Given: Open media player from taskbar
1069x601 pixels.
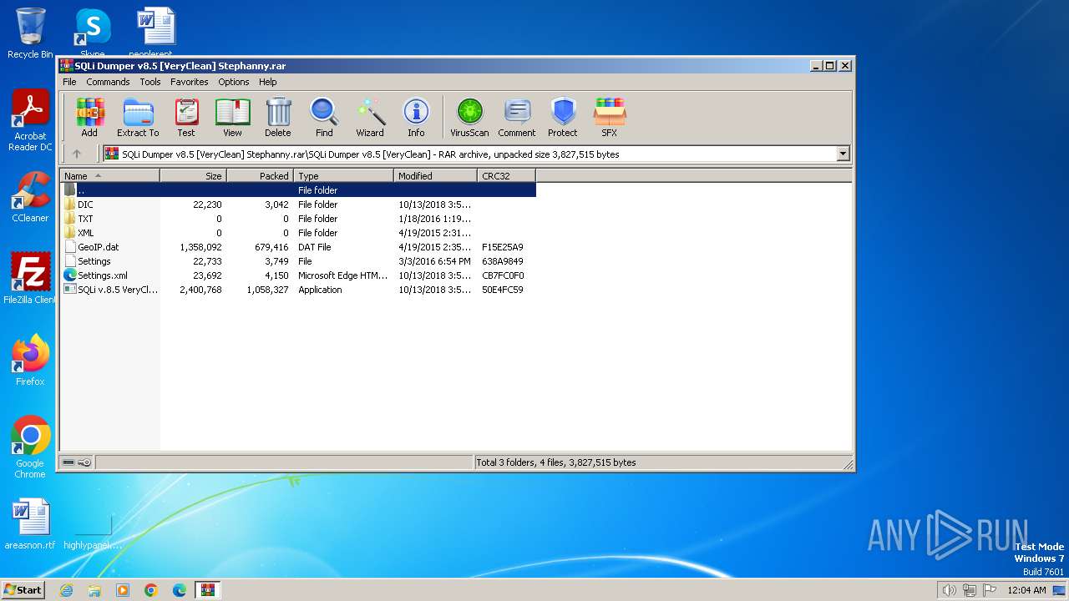Looking at the screenshot, I should 123,590.
